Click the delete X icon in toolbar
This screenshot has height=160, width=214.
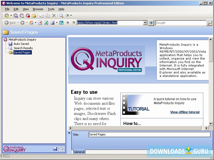[54, 15]
